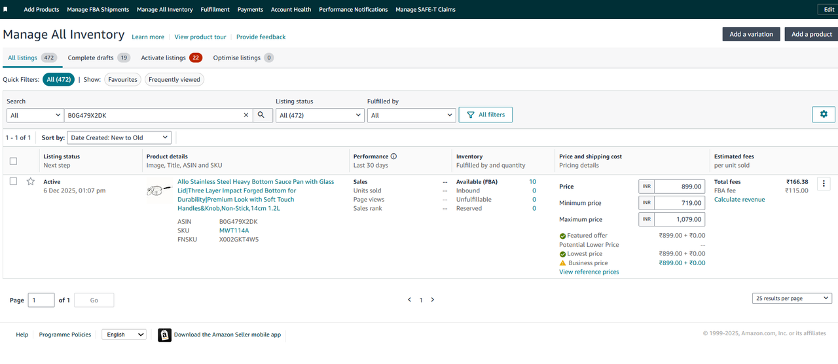Switch to the All listings tab

32,58
